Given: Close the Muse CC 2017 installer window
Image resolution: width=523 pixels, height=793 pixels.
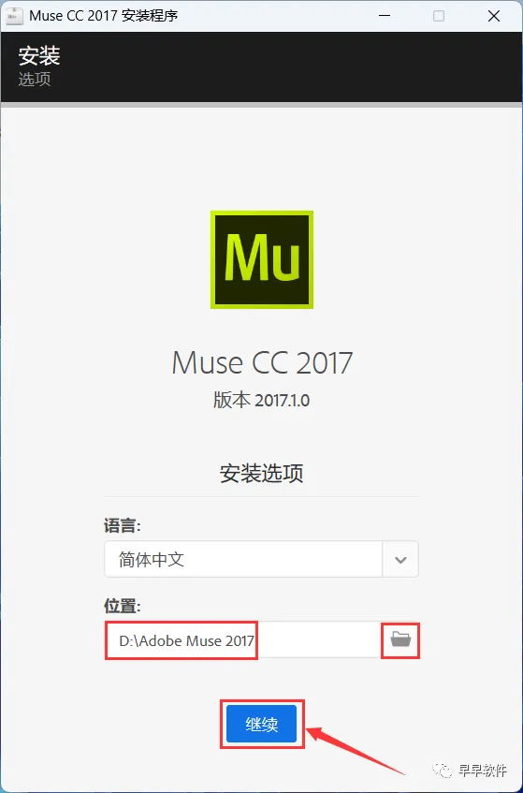Looking at the screenshot, I should pyautogui.click(x=494, y=16).
